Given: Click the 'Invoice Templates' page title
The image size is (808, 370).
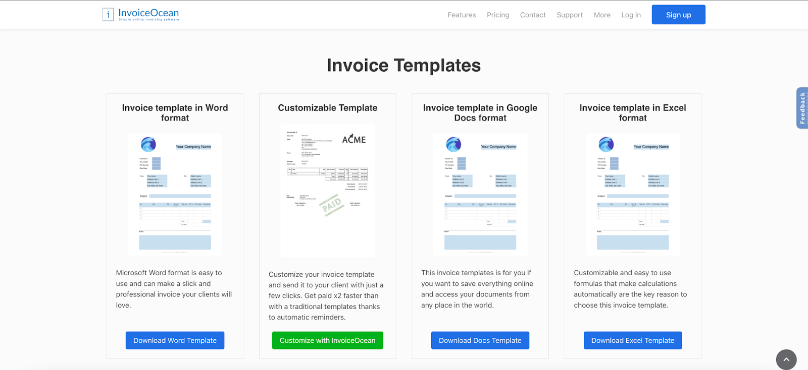Looking at the screenshot, I should click(403, 66).
